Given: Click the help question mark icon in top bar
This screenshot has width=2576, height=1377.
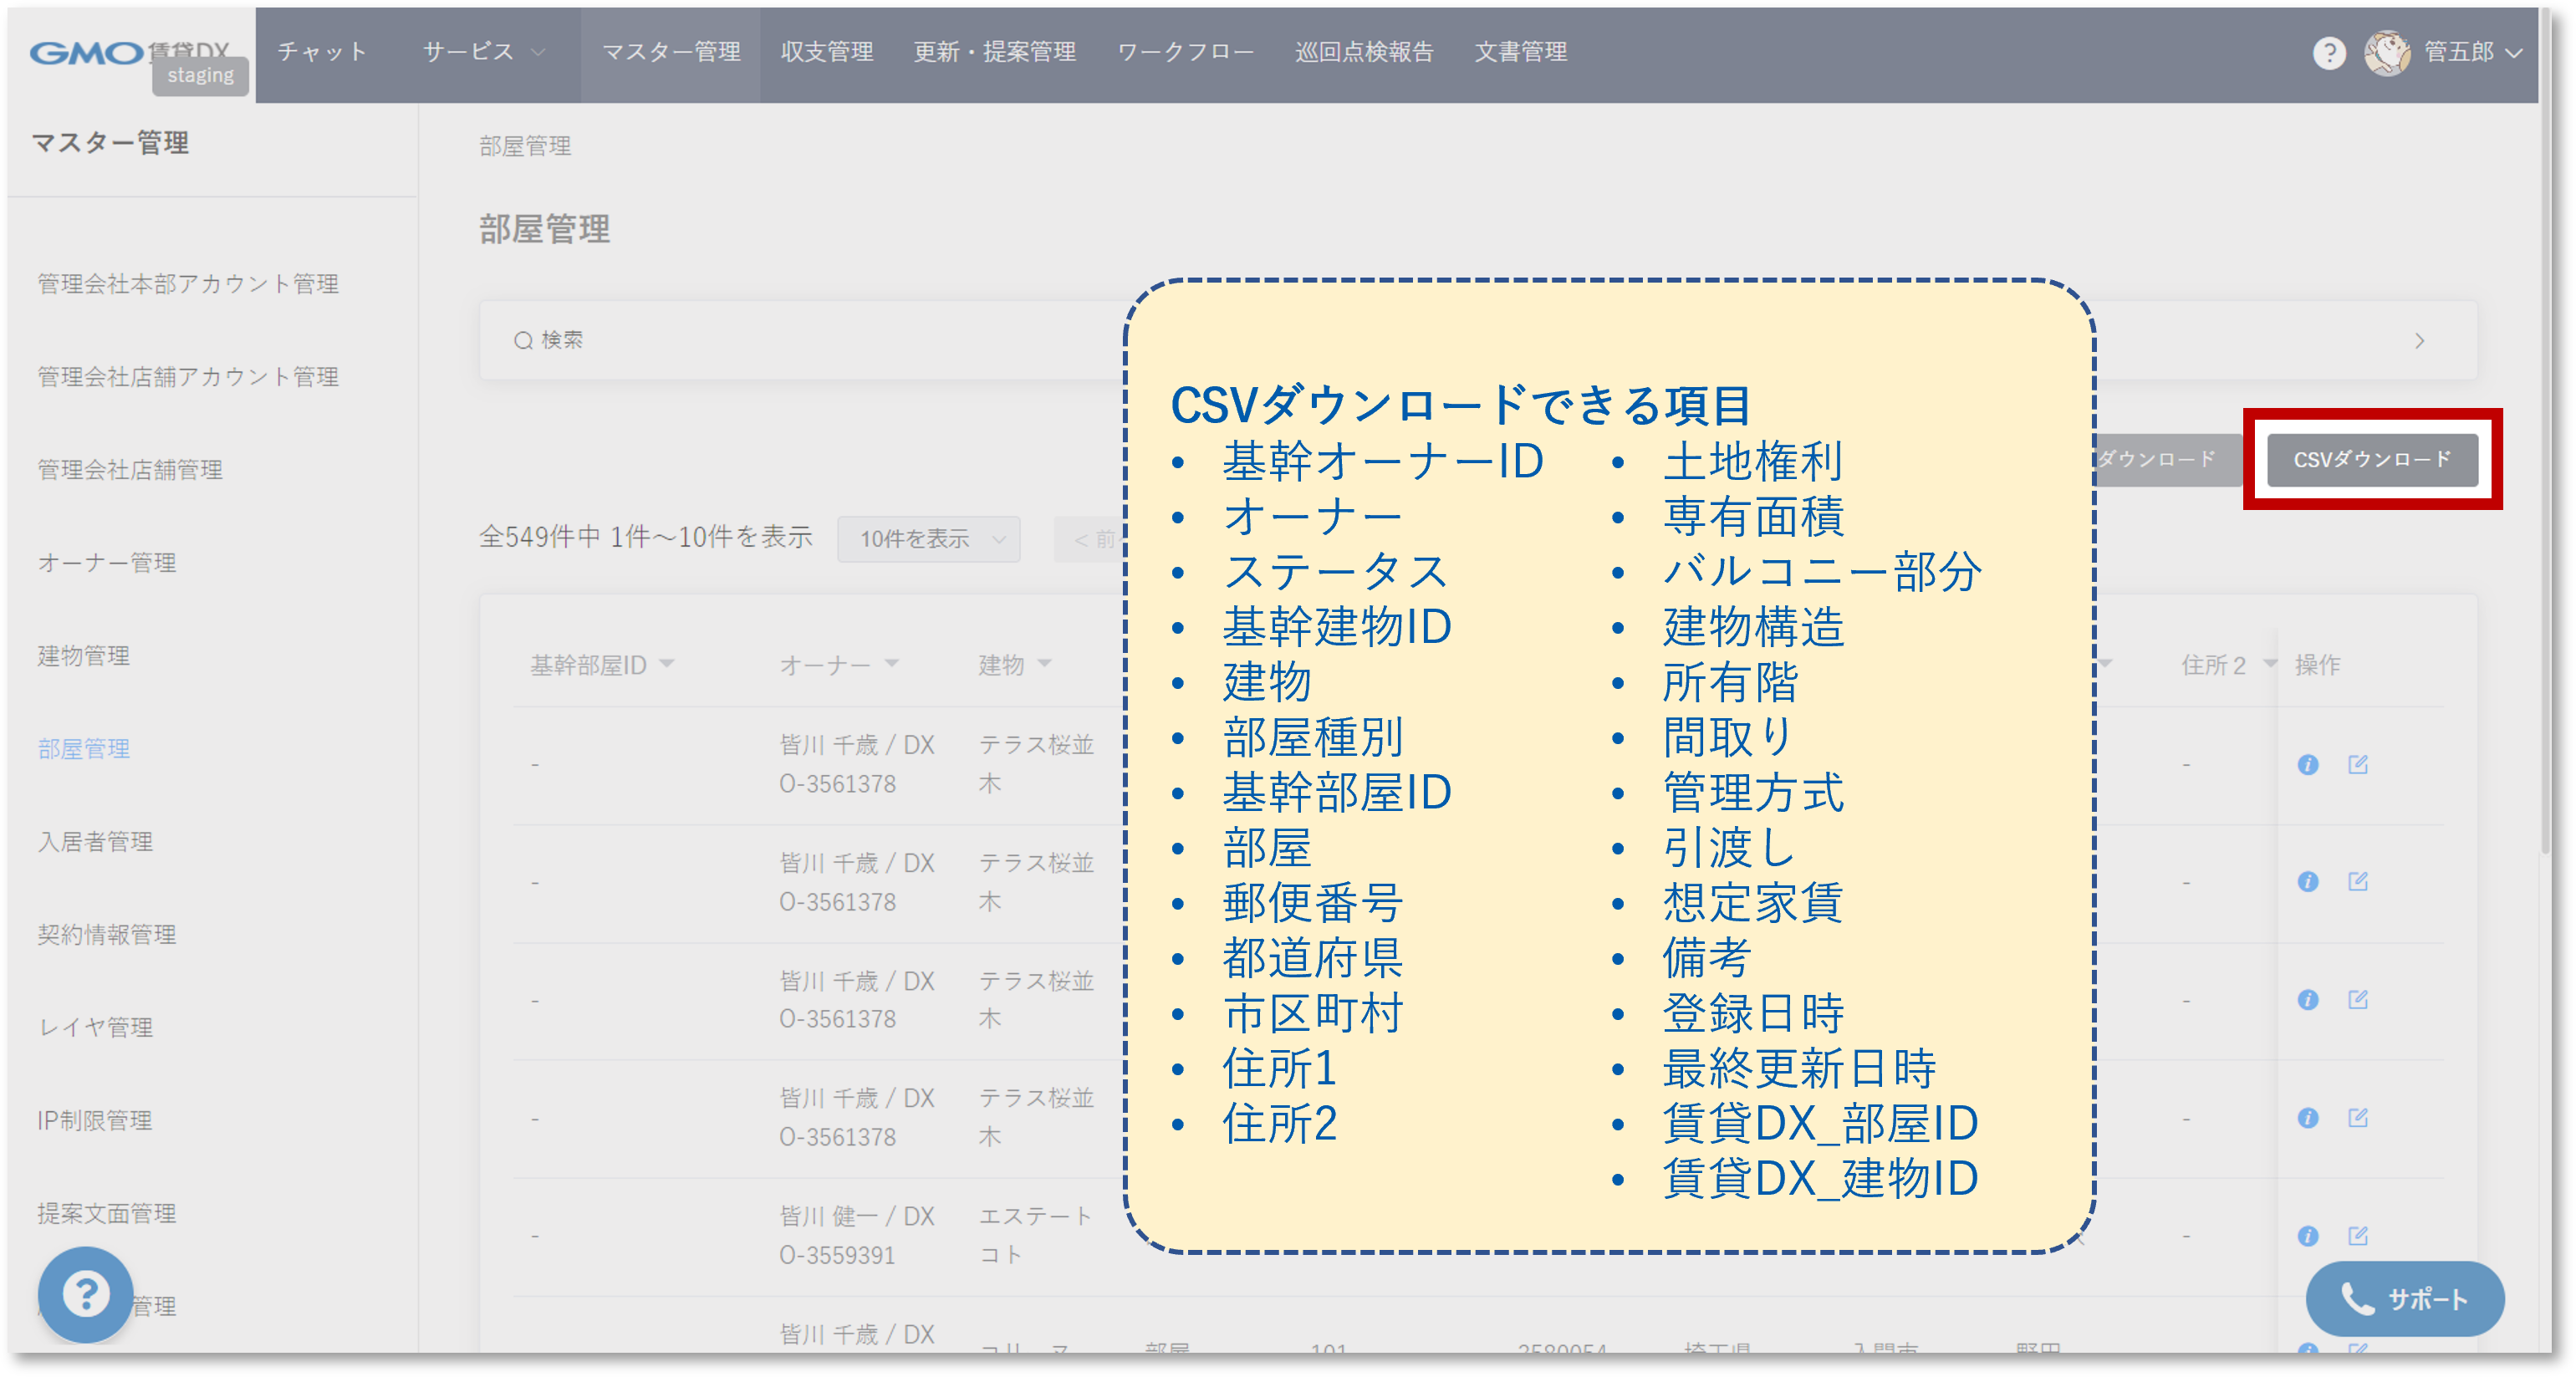Looking at the screenshot, I should pyautogui.click(x=2330, y=53).
